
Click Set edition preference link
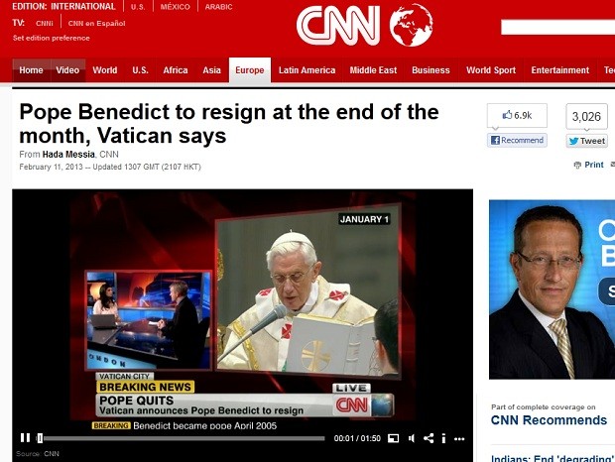tap(52, 38)
